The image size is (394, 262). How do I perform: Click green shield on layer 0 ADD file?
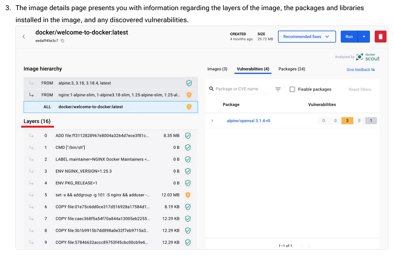[188, 136]
